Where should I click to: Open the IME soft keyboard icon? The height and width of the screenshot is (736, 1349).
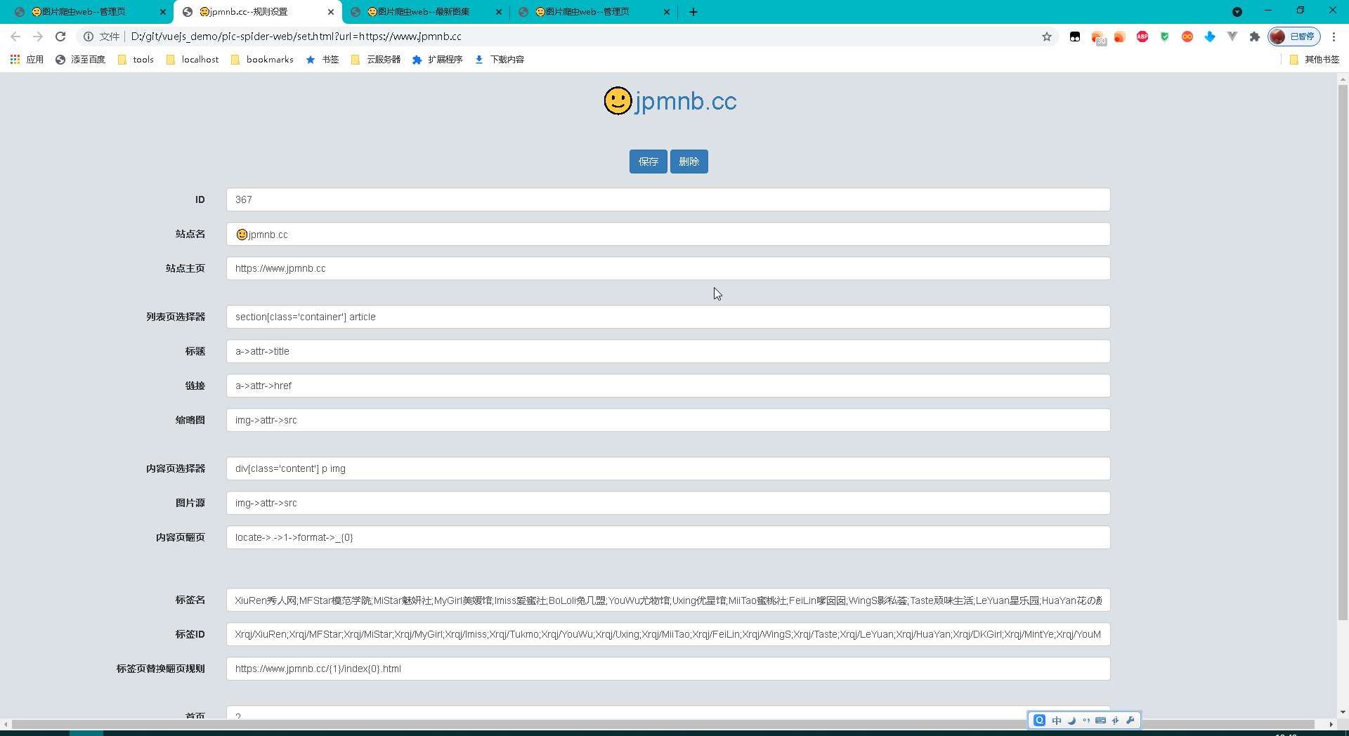pos(1101,720)
